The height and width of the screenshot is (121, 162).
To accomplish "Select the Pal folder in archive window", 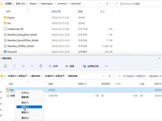I will click(10, 90).
